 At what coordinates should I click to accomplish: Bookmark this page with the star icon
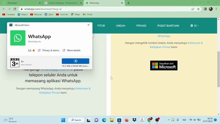click(198, 9)
